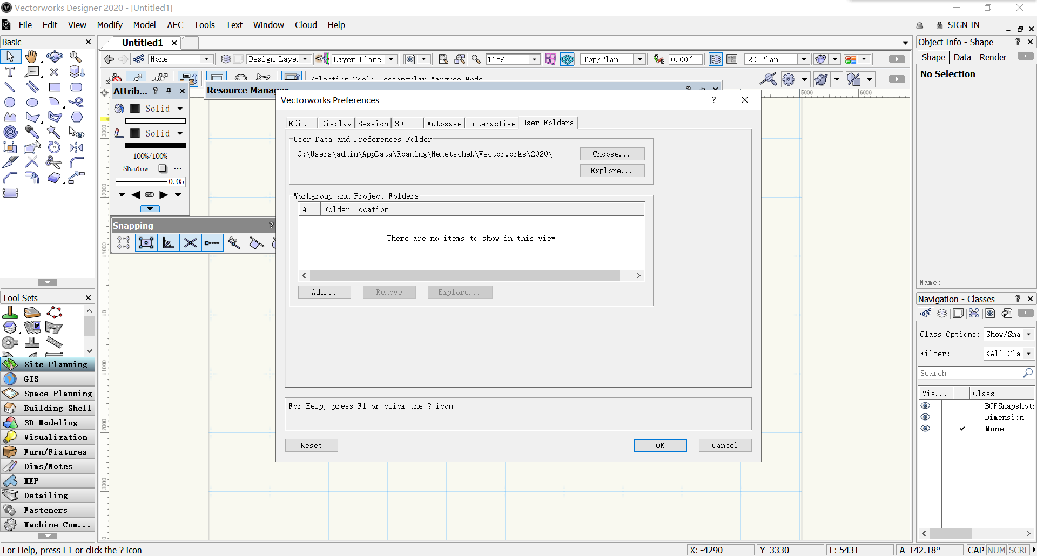Select the Zoom magnifier tool
The image size is (1037, 556).
coord(76,56)
